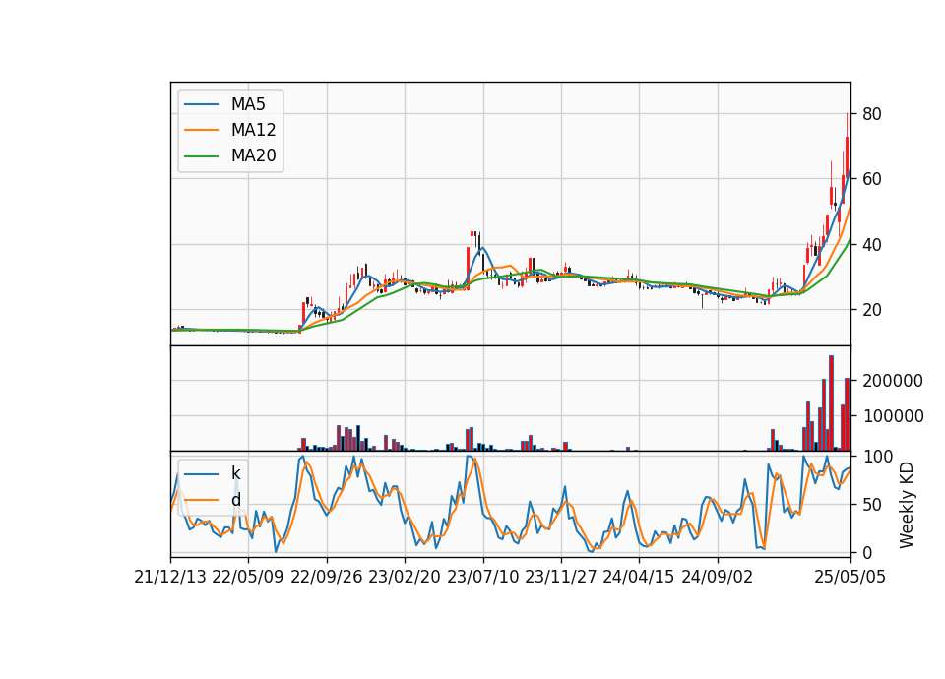Click the 23/07/10 date tick label
Viewport: 945px width, 679px height.
click(x=482, y=578)
